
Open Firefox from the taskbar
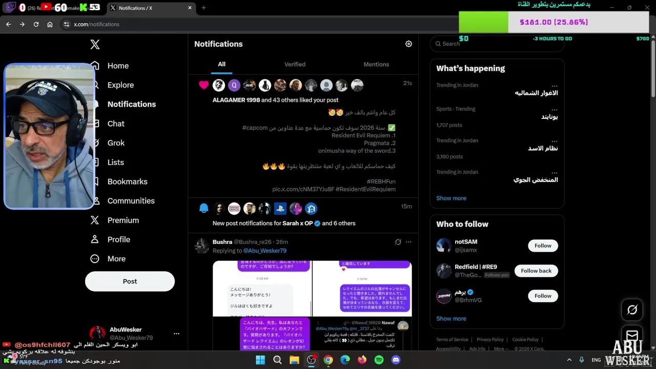click(362, 360)
